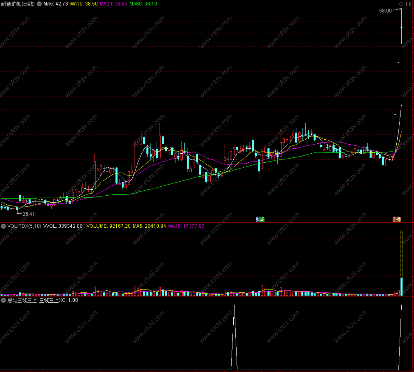Click the VOLUME: 92167.20 value
414x372 pixels.
pyautogui.click(x=109, y=226)
